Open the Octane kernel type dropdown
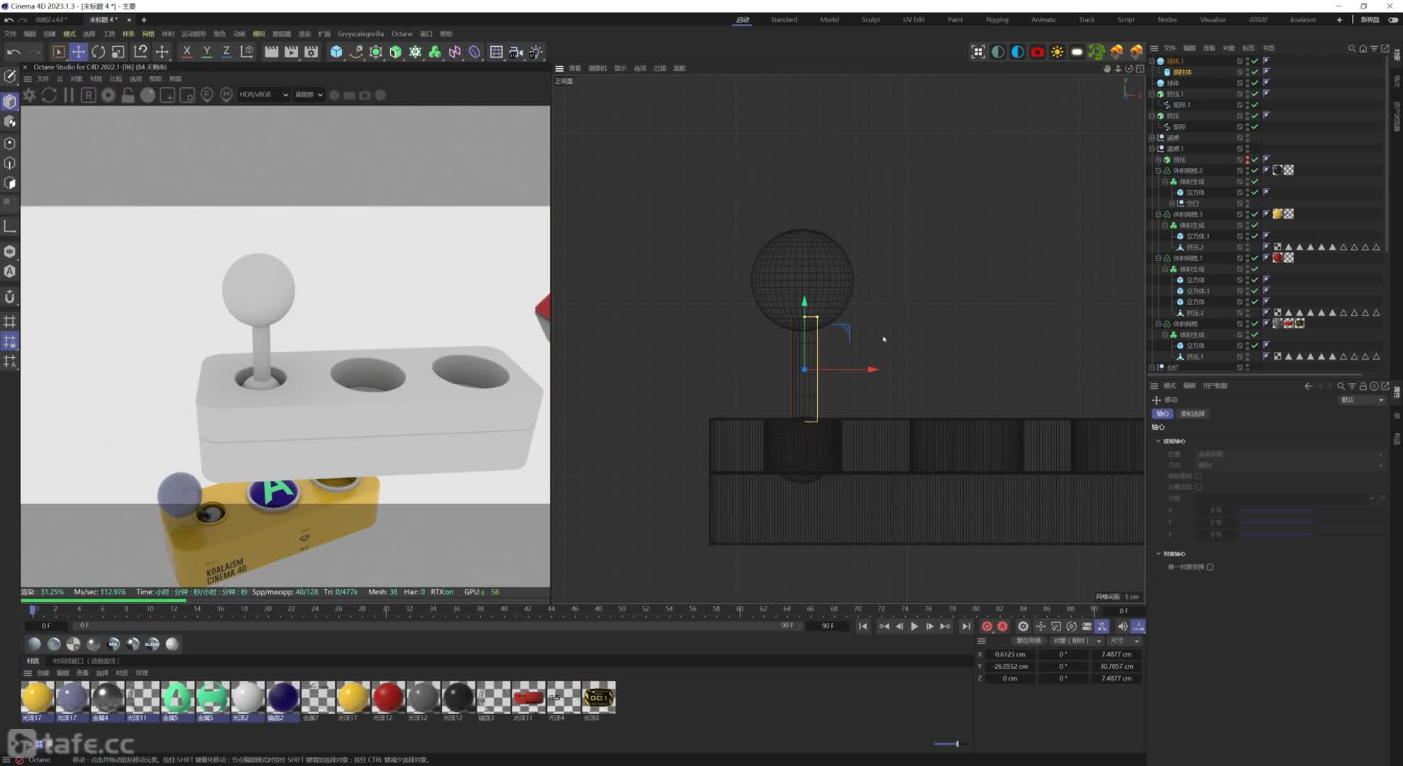1403x766 pixels. tap(309, 94)
